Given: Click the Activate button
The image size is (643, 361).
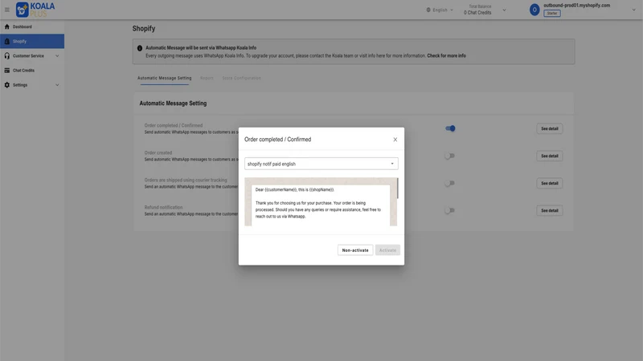Looking at the screenshot, I should tap(387, 250).
